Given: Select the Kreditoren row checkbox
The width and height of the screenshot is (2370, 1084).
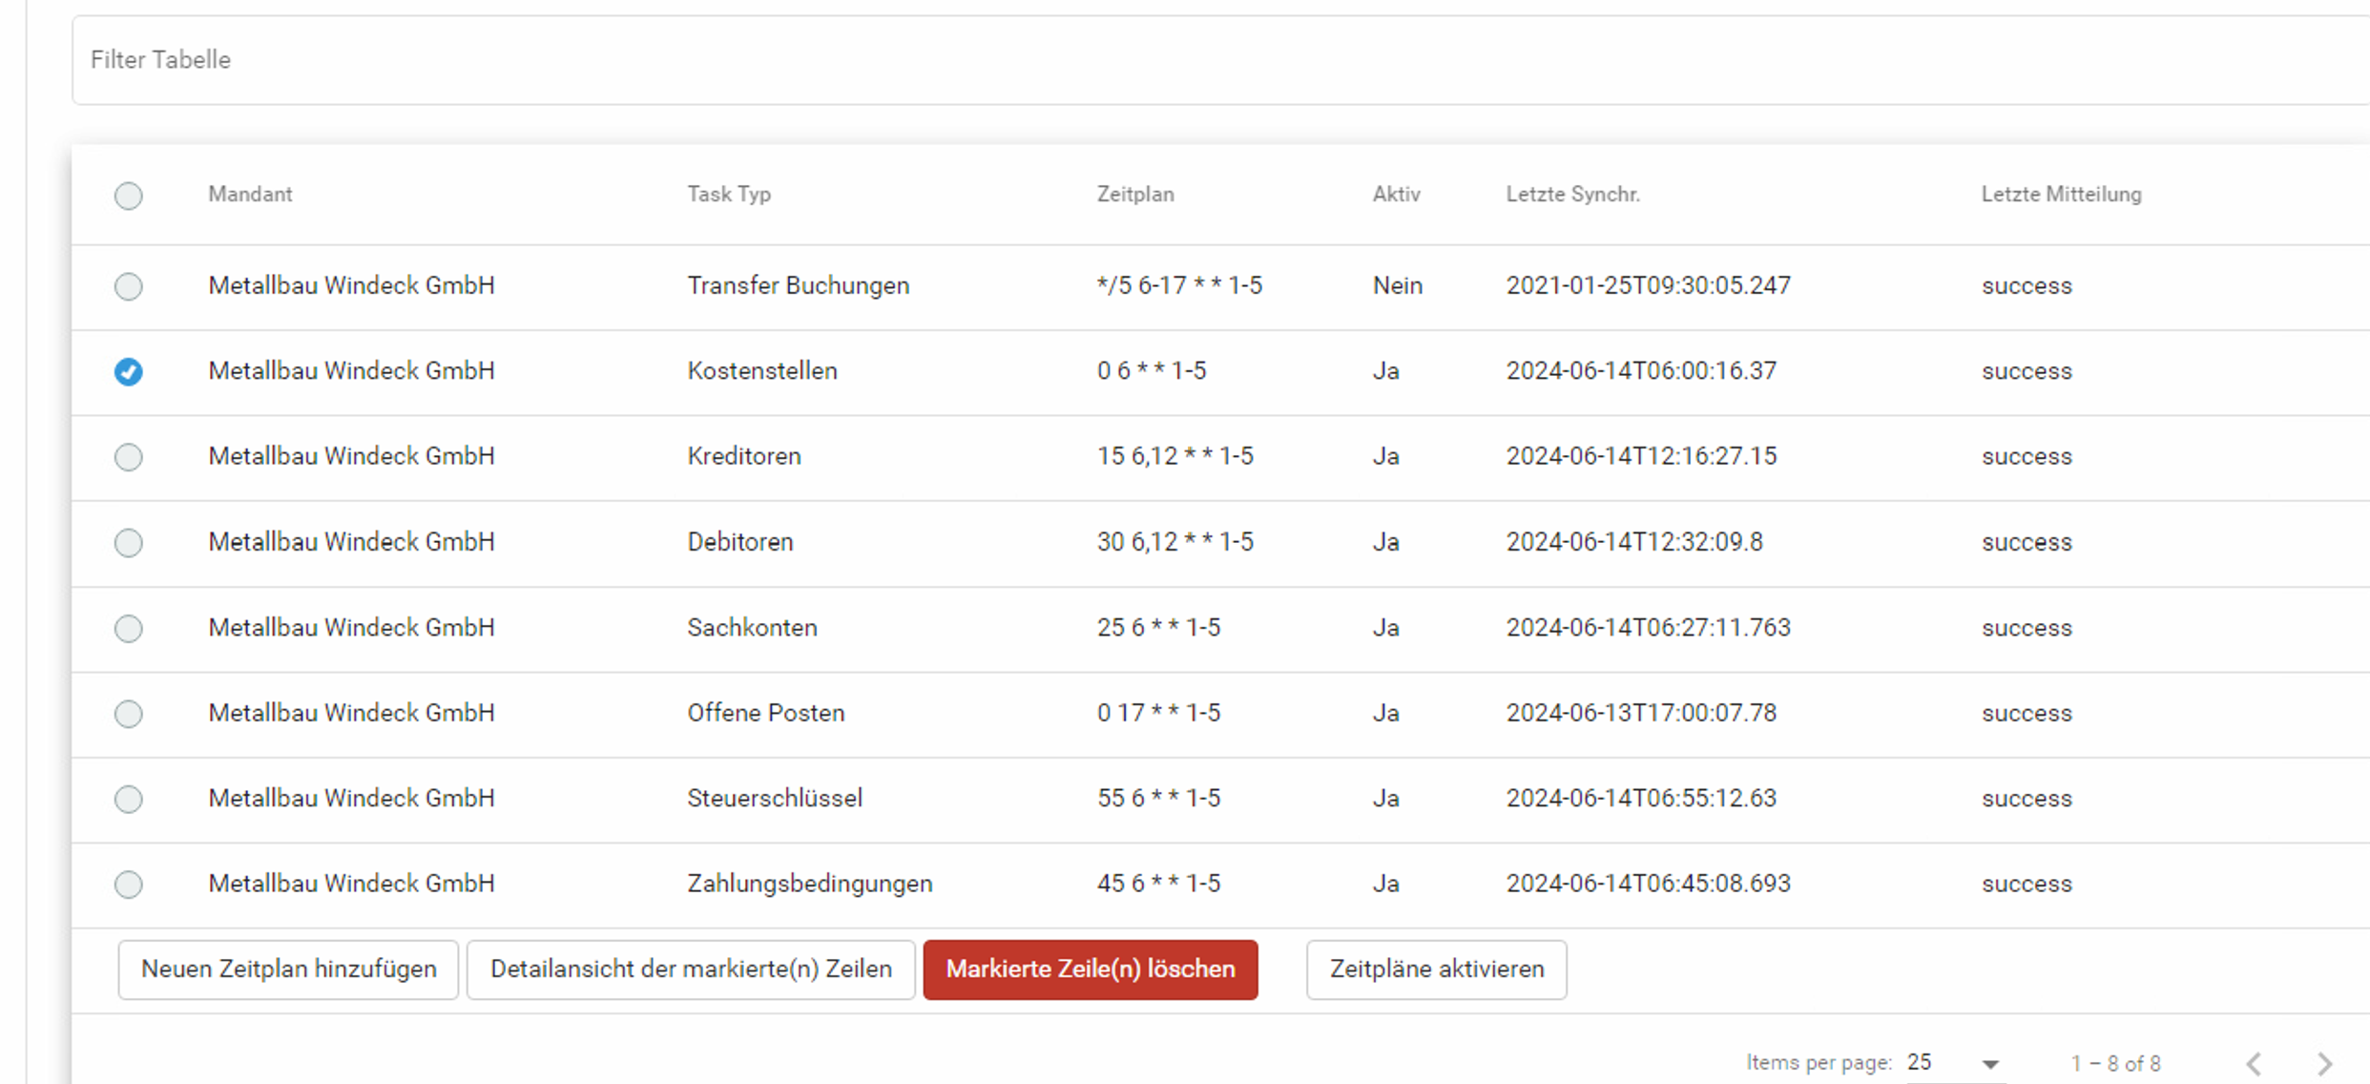Looking at the screenshot, I should [128, 457].
